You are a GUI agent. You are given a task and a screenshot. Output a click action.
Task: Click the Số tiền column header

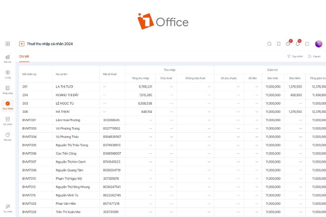[x=252, y=78]
